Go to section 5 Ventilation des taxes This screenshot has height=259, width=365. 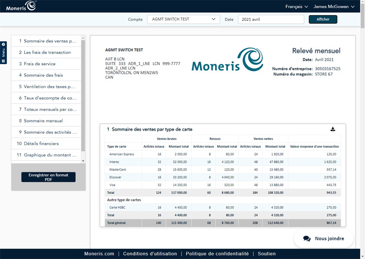coord(46,86)
